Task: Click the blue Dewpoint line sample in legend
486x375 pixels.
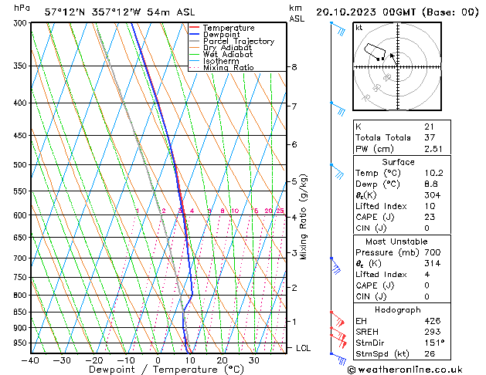Action: [194, 35]
